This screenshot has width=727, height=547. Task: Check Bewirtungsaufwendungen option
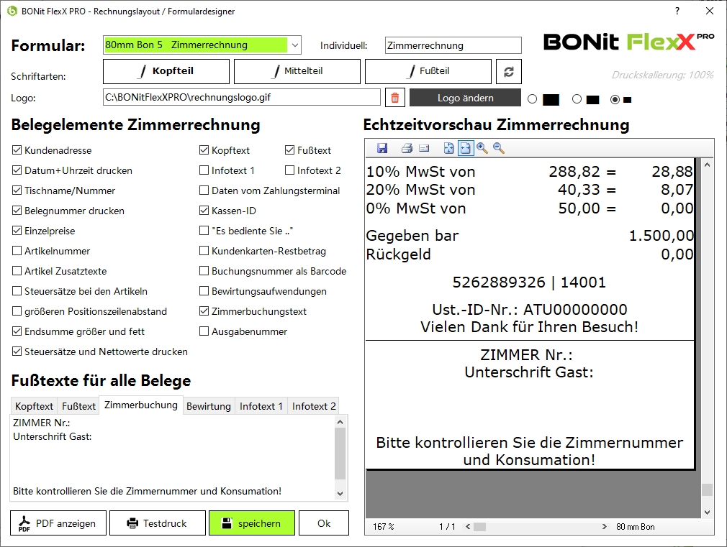[204, 291]
